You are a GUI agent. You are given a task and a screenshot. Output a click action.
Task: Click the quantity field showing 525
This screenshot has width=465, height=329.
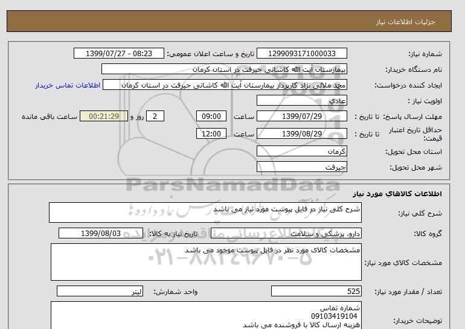click(316, 291)
